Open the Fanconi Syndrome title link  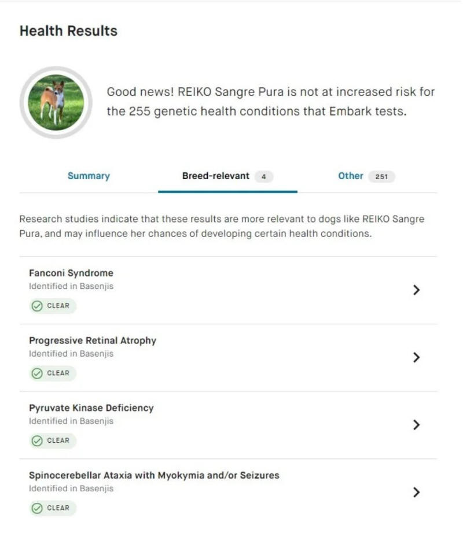click(71, 273)
